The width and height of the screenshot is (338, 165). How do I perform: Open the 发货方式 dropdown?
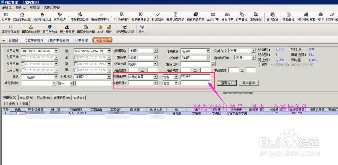pos(253,51)
